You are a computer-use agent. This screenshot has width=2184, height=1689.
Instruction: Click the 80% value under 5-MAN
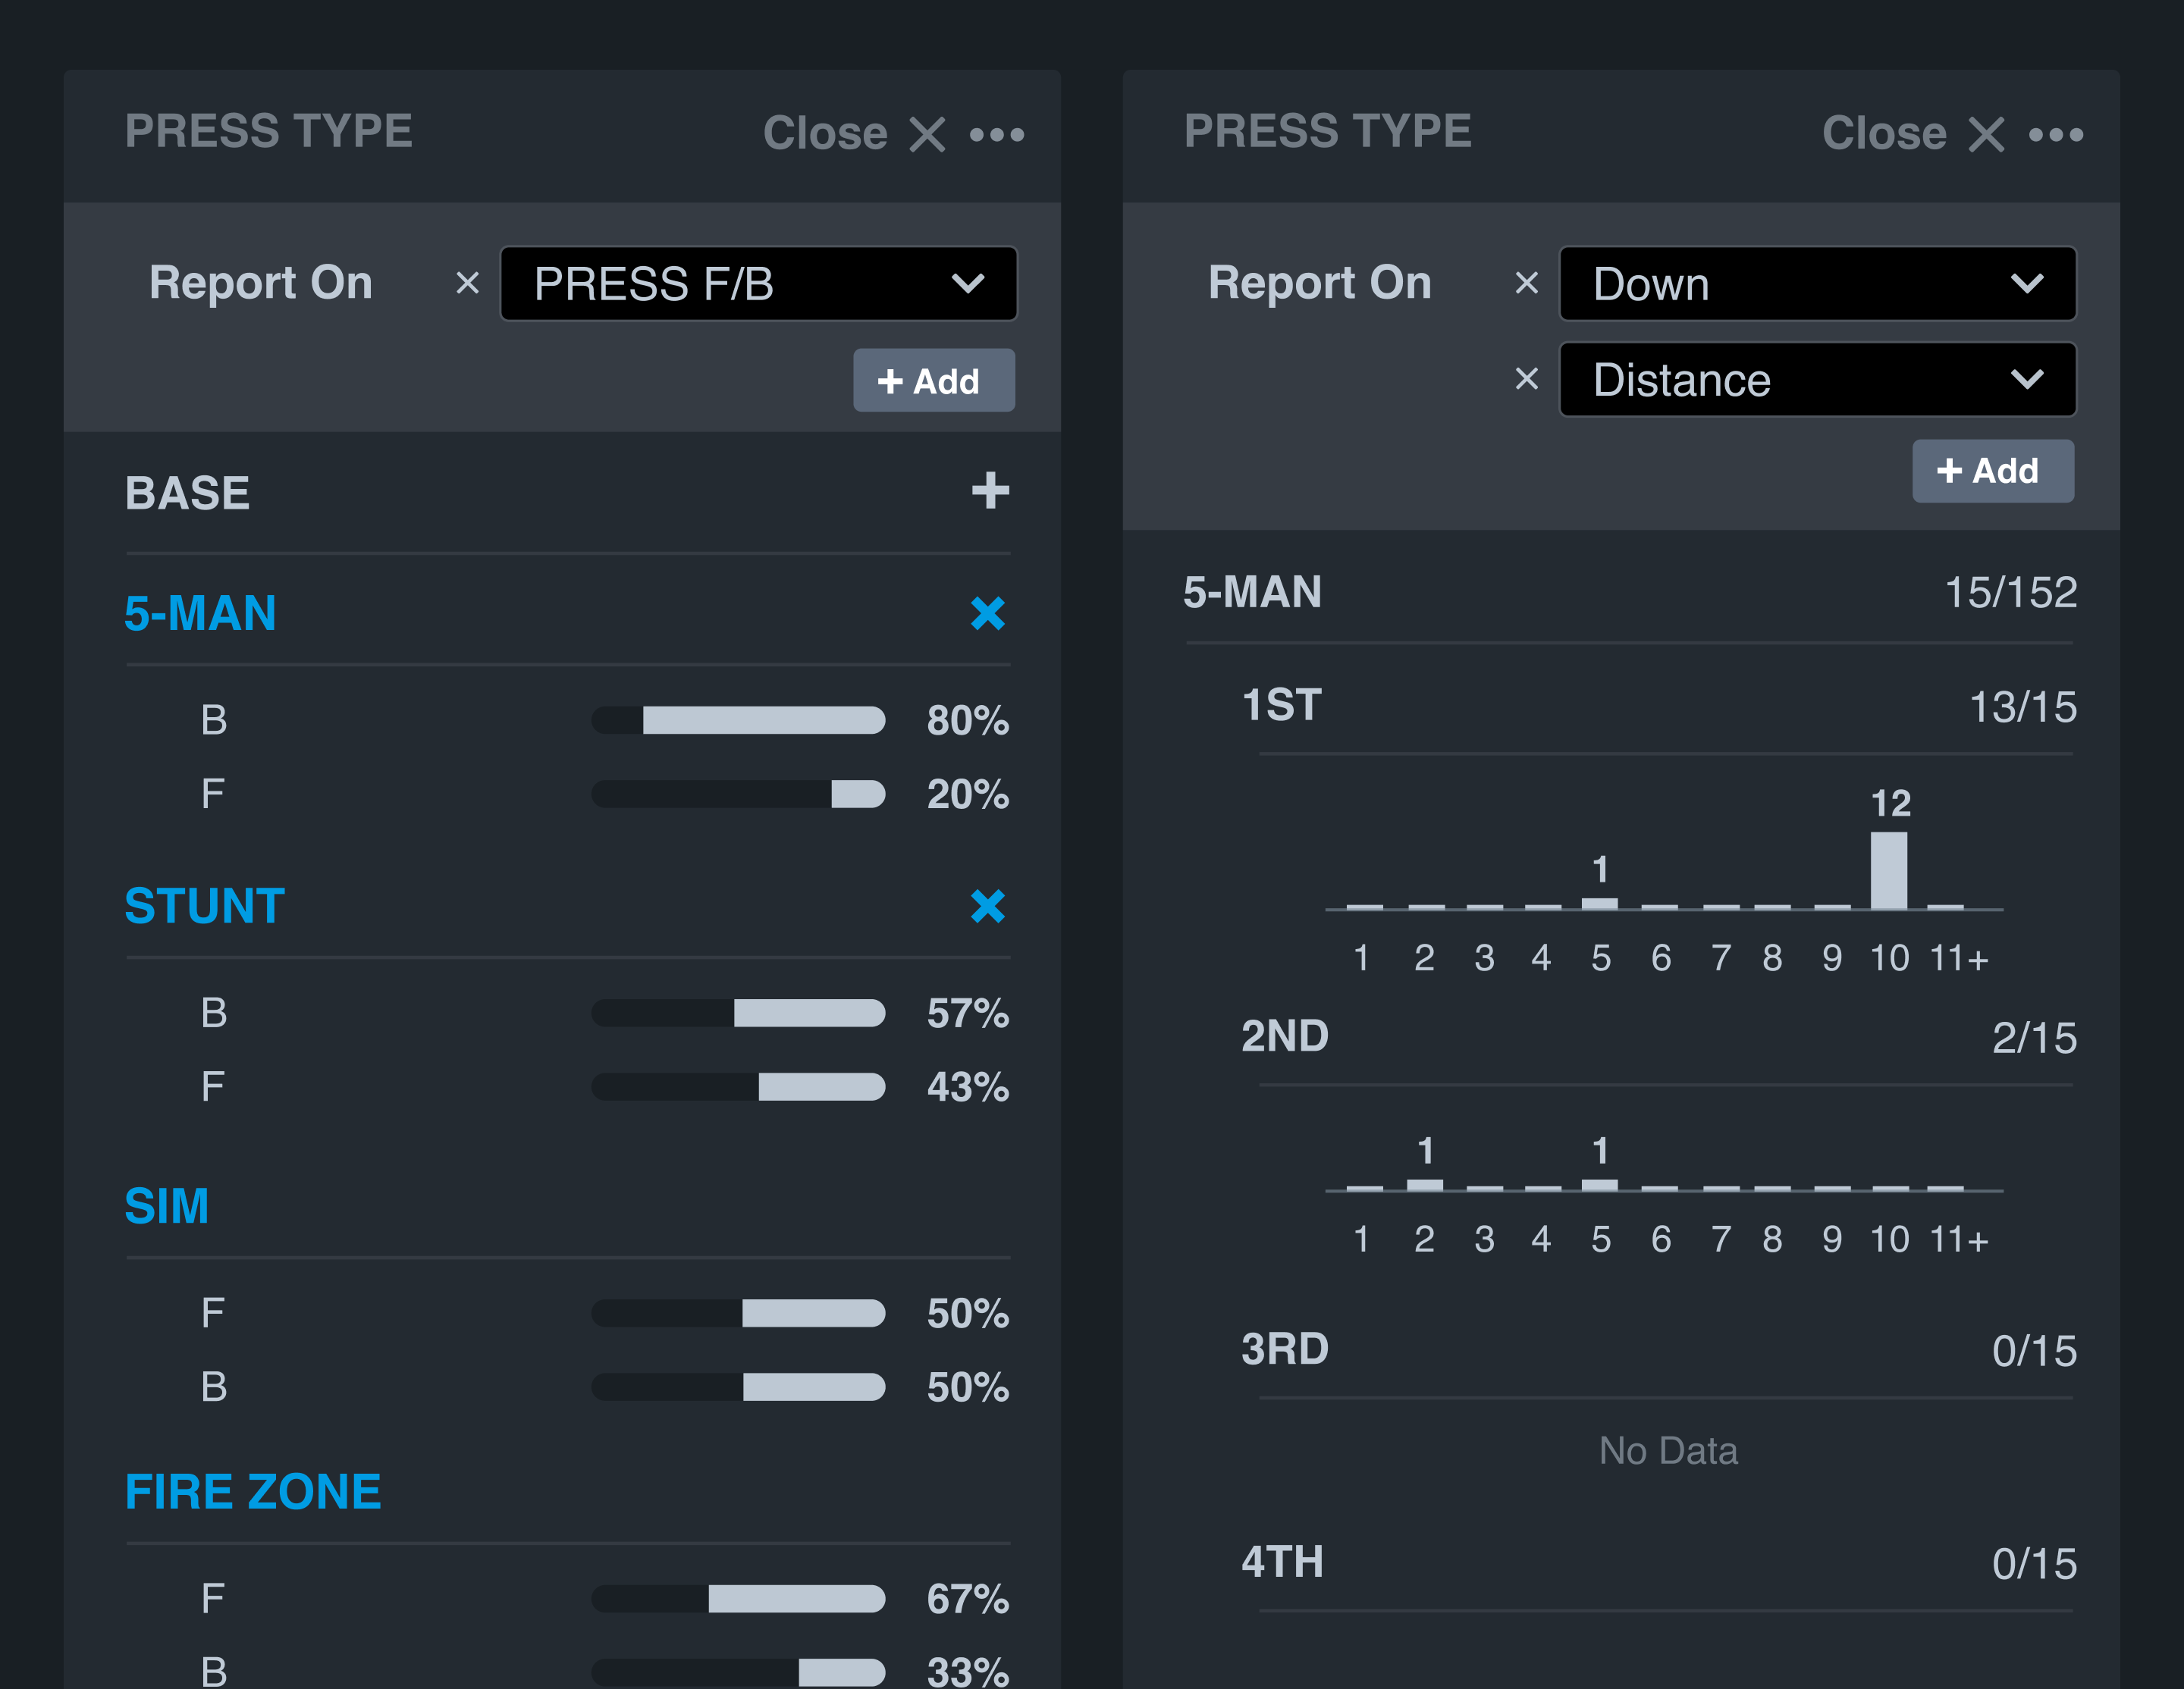pyautogui.click(x=968, y=721)
